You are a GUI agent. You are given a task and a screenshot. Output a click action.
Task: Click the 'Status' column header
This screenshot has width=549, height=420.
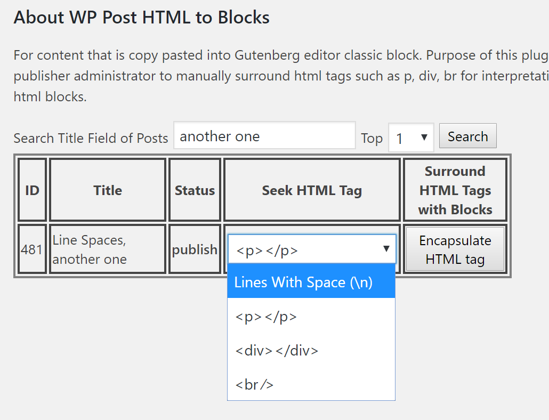click(195, 190)
